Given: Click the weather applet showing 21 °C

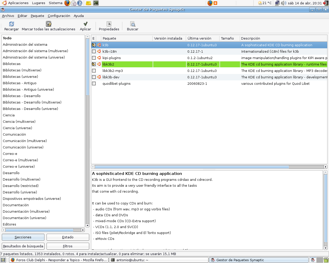Looking at the screenshot, I should coord(265,3).
